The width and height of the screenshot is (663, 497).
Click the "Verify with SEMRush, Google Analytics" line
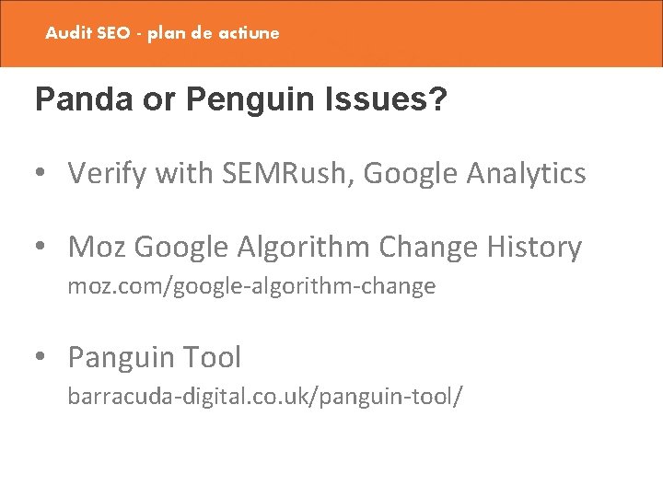(326, 173)
